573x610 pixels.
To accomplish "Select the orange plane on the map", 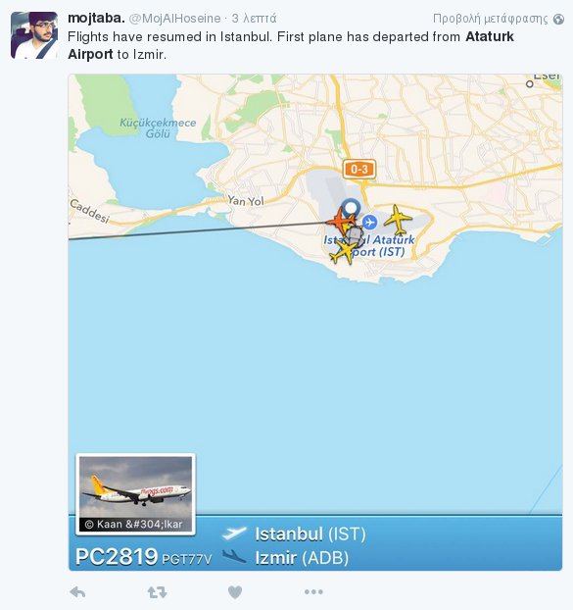I will [x=341, y=222].
